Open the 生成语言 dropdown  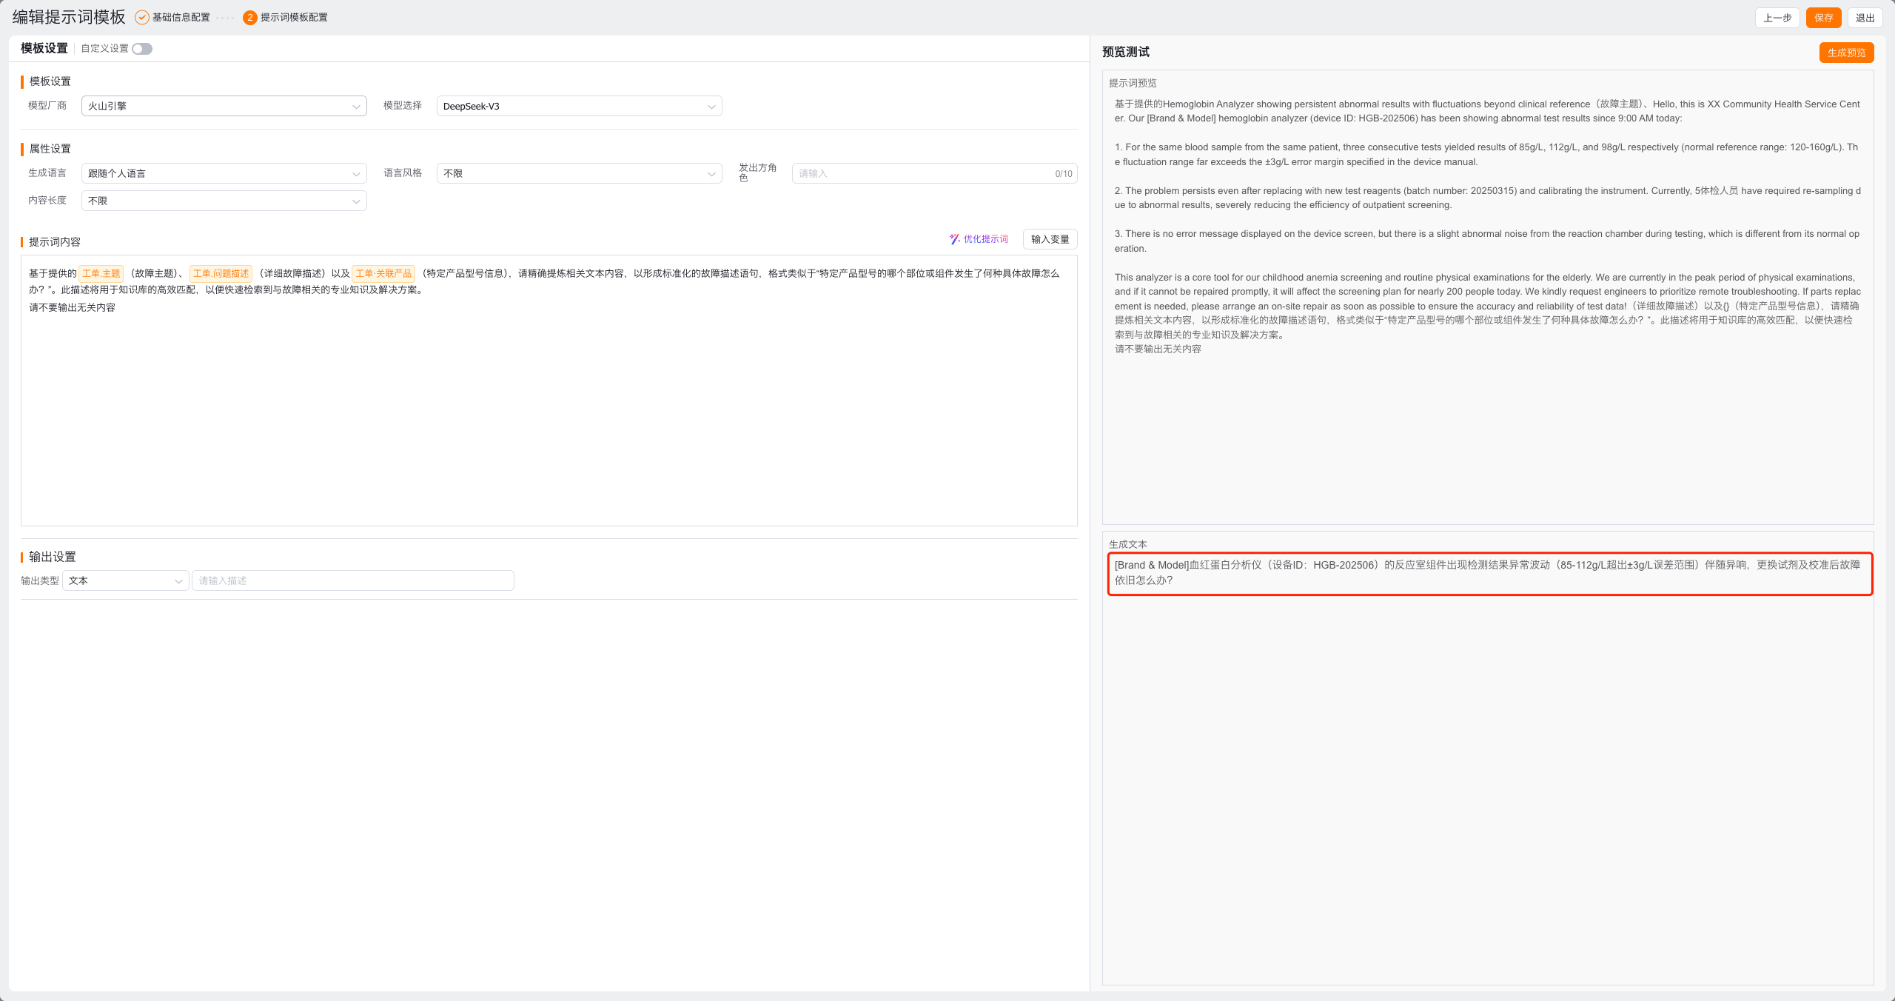[224, 173]
